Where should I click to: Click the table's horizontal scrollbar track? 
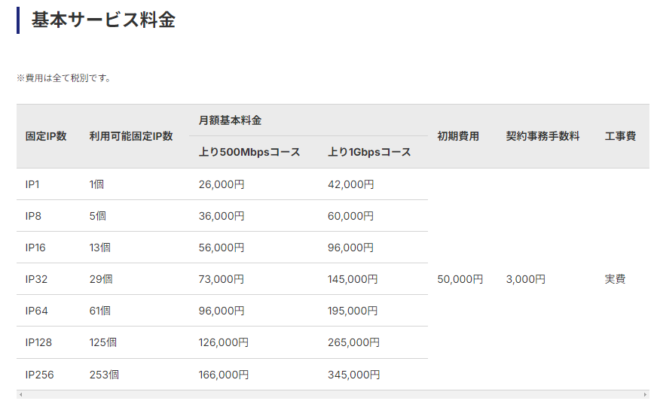point(333,394)
